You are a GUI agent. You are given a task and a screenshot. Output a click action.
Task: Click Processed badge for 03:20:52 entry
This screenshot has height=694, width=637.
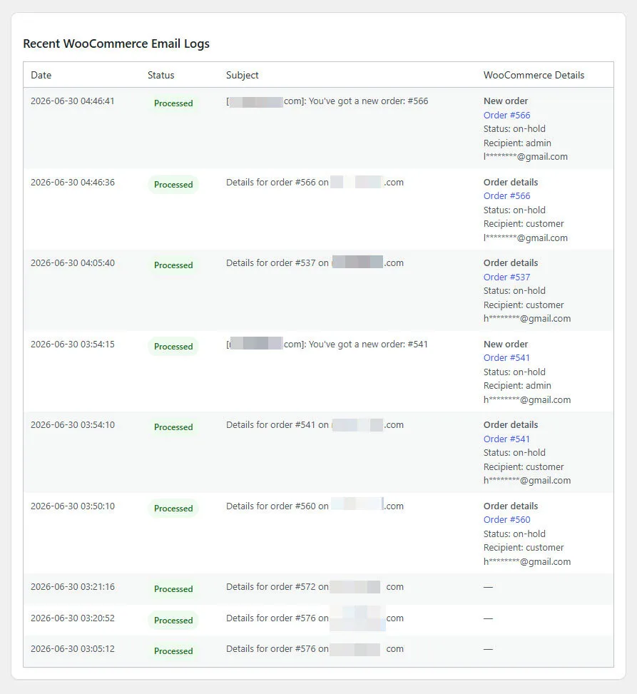pyautogui.click(x=173, y=620)
